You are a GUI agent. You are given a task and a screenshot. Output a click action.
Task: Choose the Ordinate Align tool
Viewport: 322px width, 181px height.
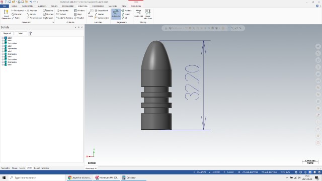[x=78, y=15]
